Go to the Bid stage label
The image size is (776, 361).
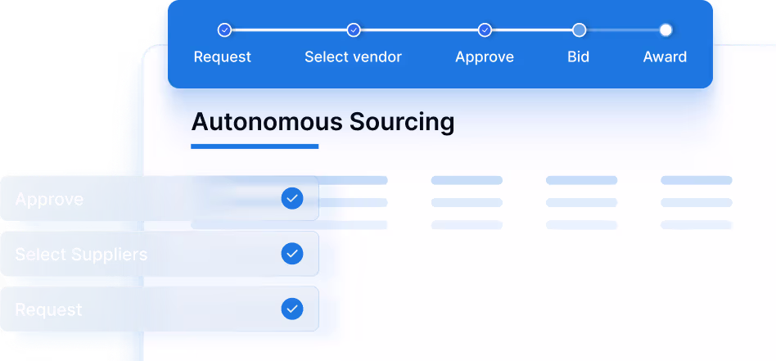coord(579,57)
